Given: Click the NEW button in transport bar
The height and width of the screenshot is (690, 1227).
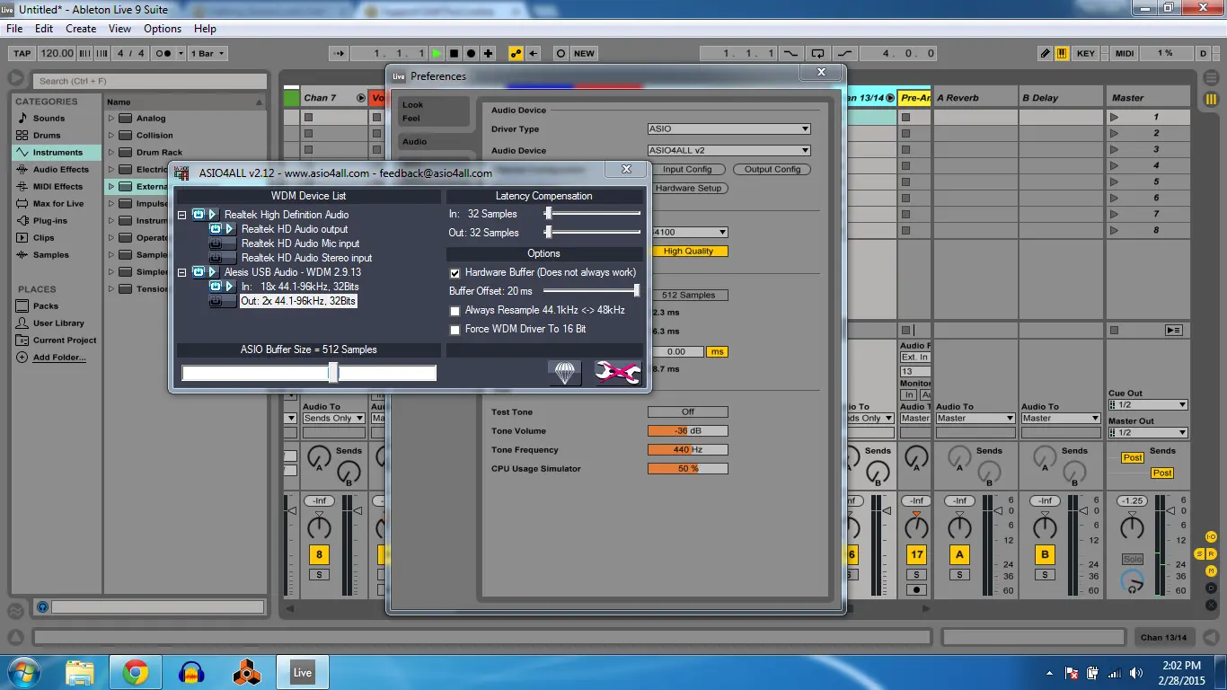Looking at the screenshot, I should [x=585, y=53].
